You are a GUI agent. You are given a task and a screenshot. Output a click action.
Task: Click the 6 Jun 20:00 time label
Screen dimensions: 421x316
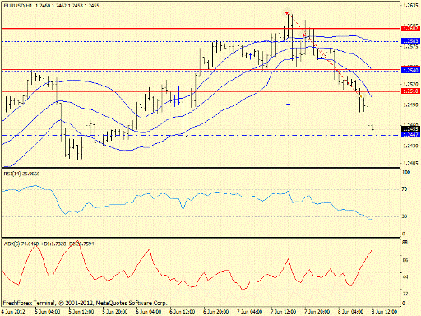coord(216,312)
